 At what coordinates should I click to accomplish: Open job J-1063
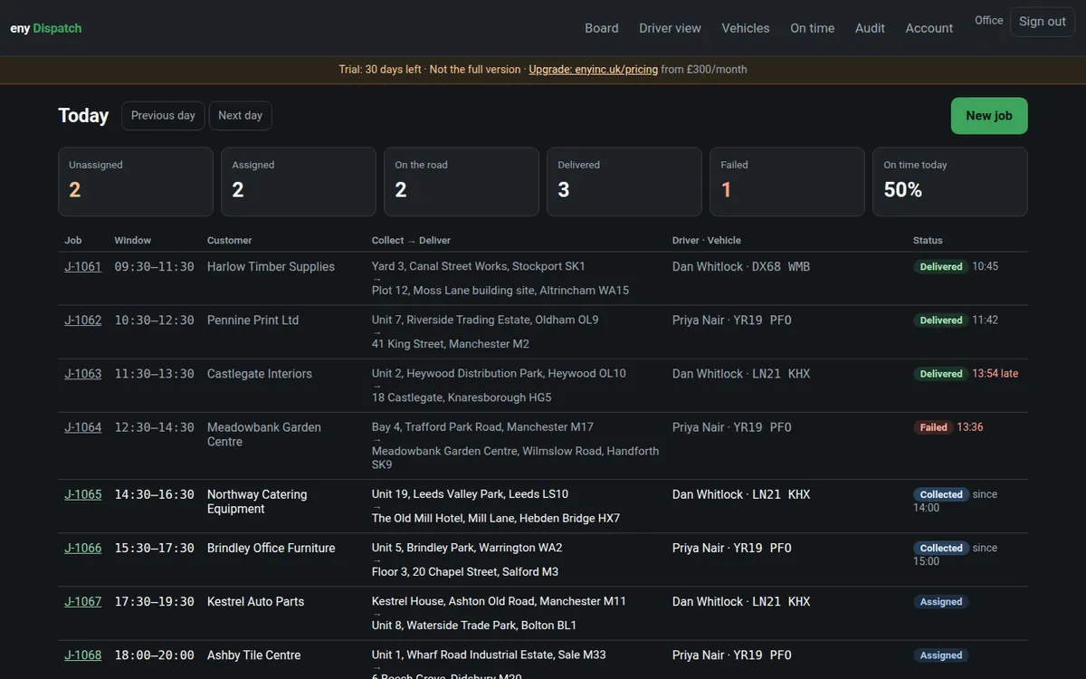pyautogui.click(x=83, y=374)
